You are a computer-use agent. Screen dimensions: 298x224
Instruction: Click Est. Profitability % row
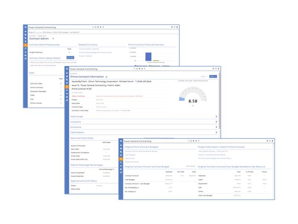pos(149,188)
